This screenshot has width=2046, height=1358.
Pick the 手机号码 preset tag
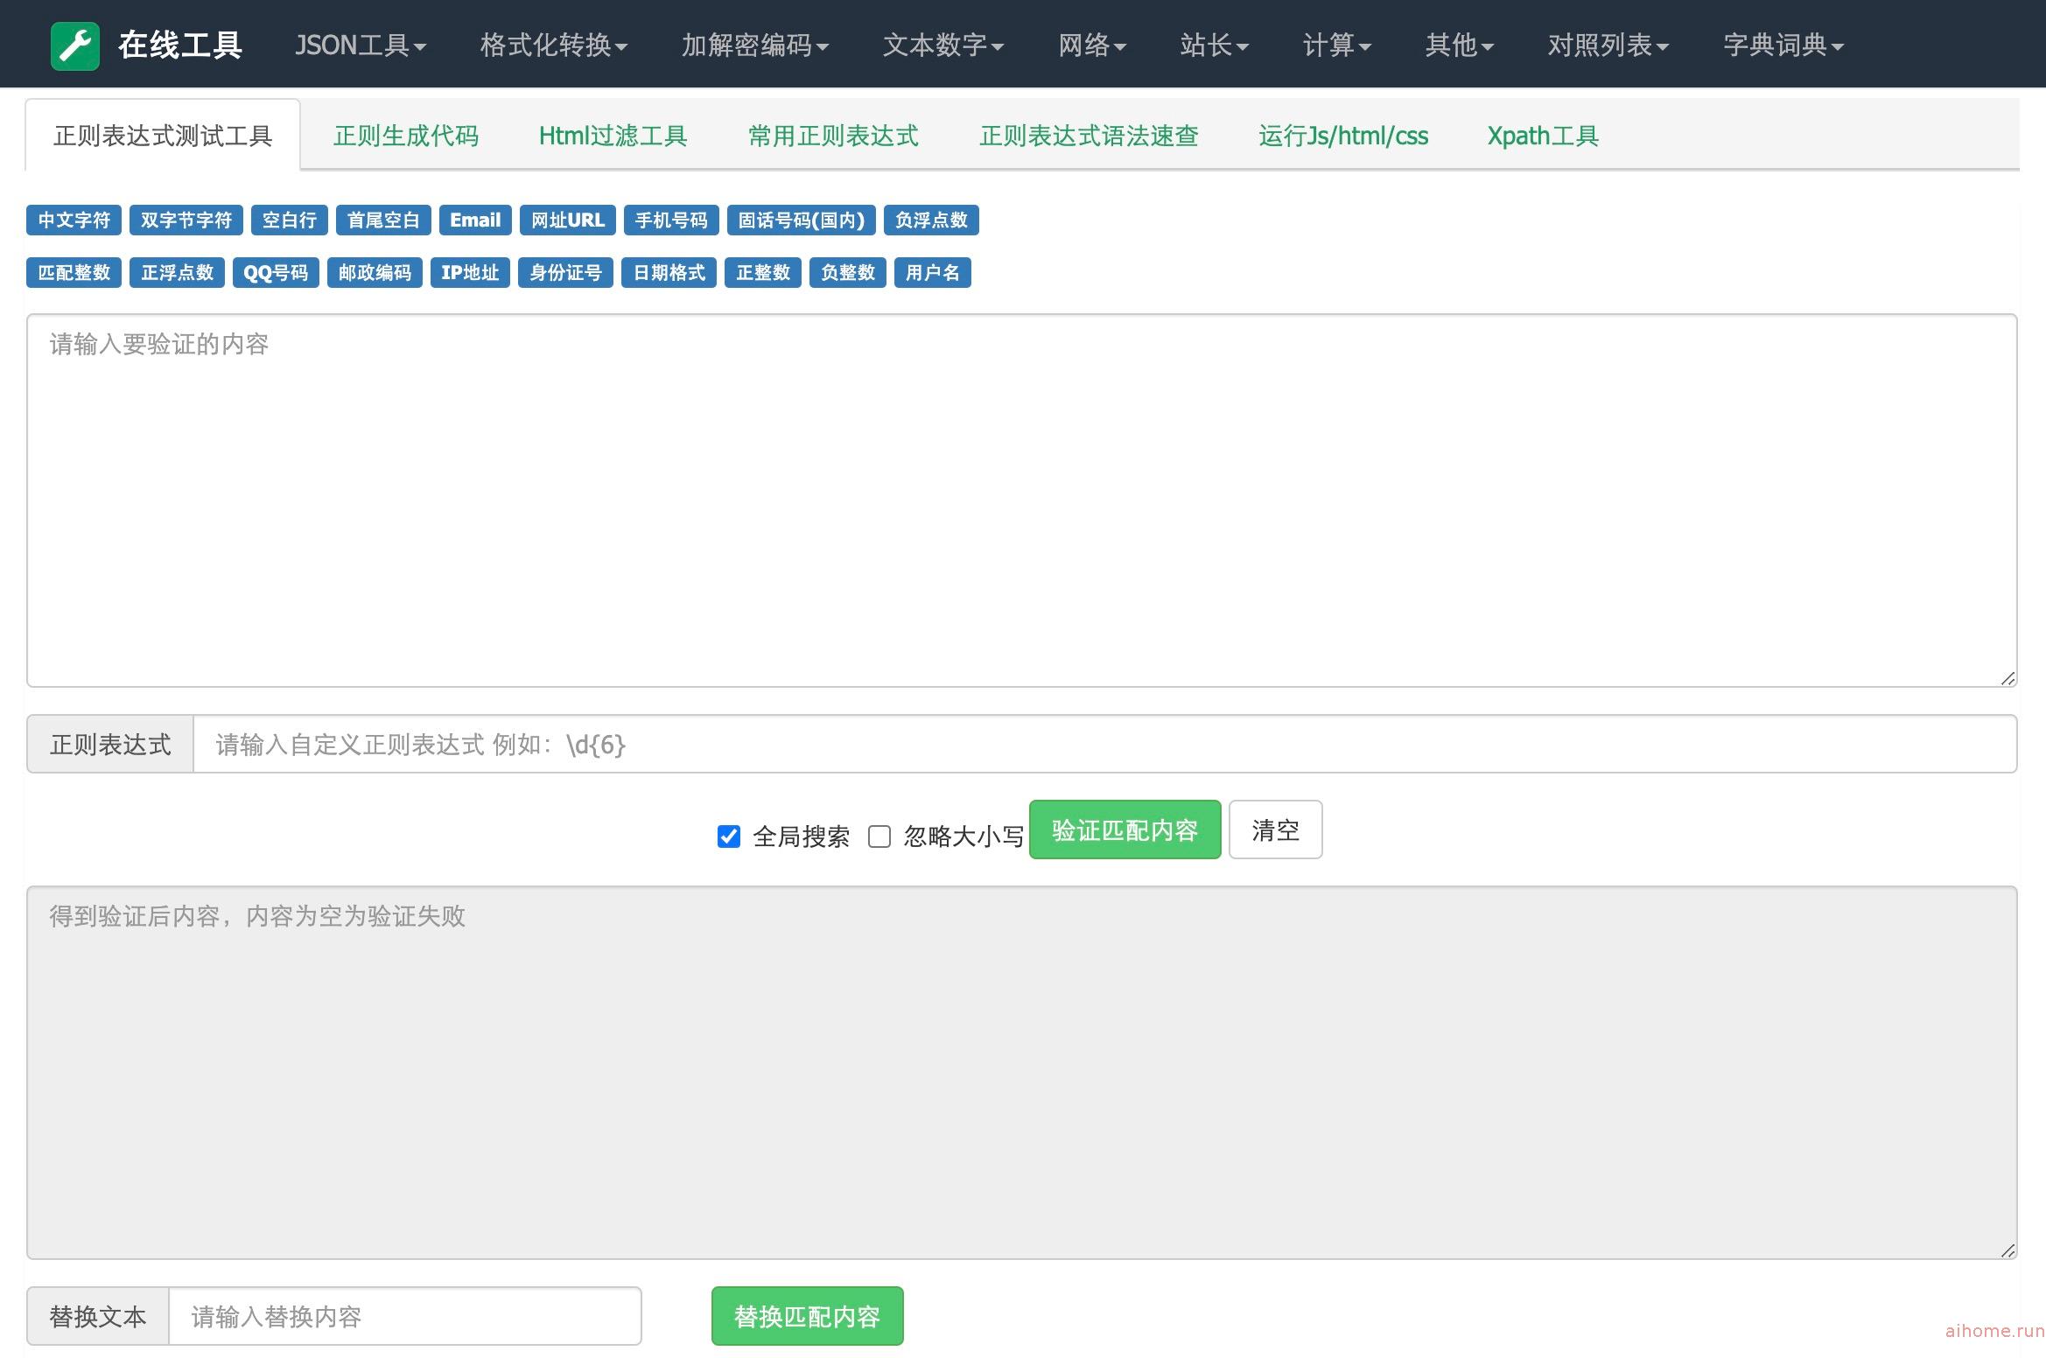pos(671,220)
